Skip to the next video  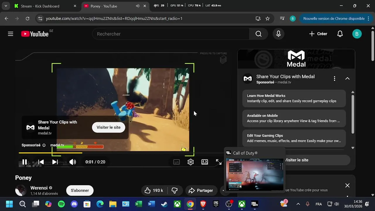coord(55,162)
